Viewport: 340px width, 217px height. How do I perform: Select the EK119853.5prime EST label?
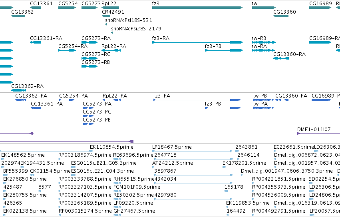(248, 203)
